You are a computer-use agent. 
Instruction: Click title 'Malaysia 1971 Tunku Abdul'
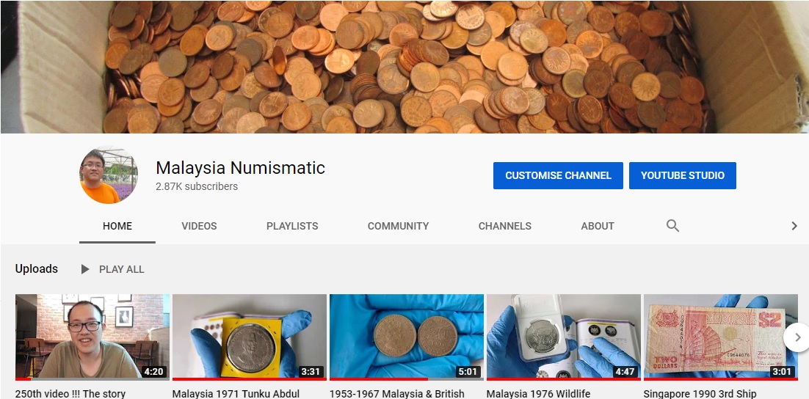(x=236, y=393)
